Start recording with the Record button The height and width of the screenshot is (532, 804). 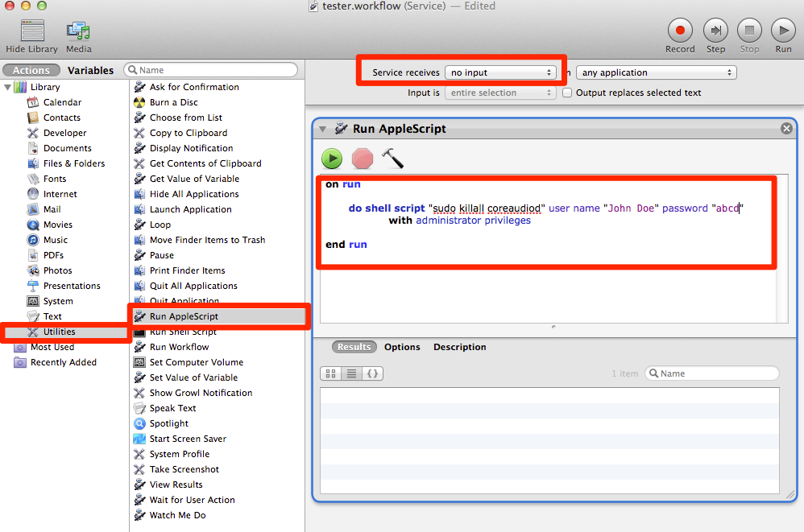680,31
